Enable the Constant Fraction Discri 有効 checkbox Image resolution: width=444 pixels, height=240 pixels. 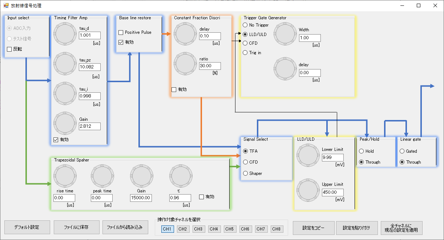pyautogui.click(x=174, y=89)
